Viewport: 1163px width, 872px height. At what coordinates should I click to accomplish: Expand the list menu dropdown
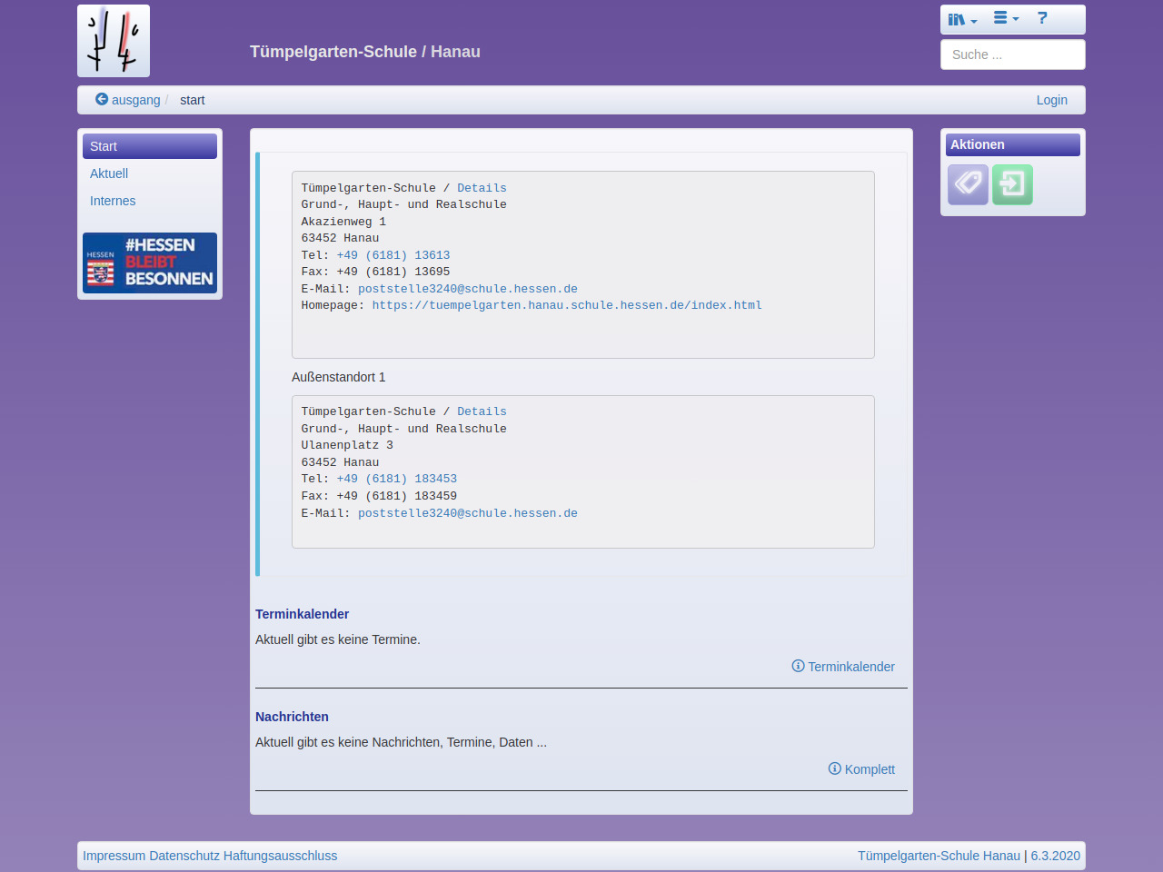(1005, 18)
